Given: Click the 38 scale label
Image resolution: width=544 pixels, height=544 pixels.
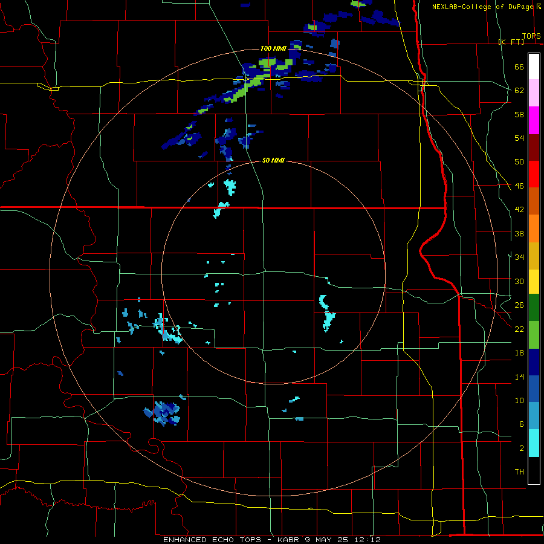Looking at the screenshot, I should click(519, 233).
